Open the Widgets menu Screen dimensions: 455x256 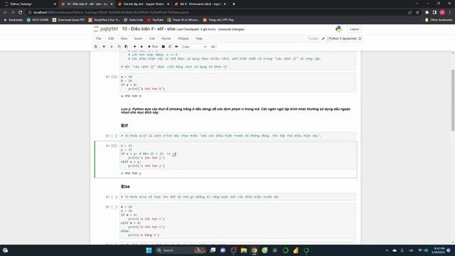point(183,38)
